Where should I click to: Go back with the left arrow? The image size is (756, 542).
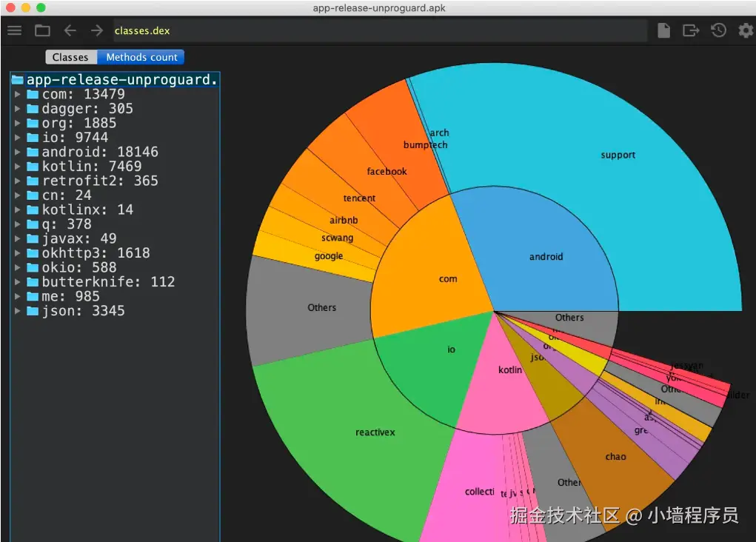70,30
